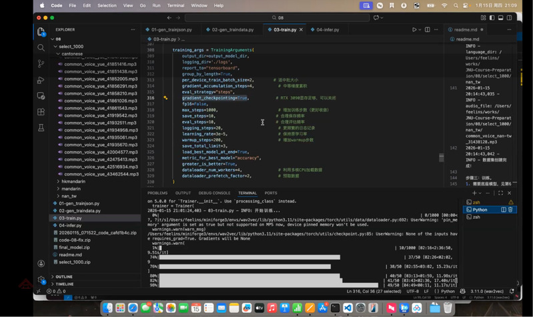Image resolution: width=533 pixels, height=317 pixels.
Task: Switch to the DEBUG CONSOLE panel tab
Action: tap(213, 193)
